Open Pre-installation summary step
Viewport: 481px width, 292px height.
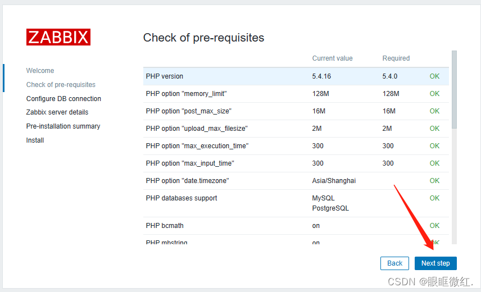(x=63, y=126)
